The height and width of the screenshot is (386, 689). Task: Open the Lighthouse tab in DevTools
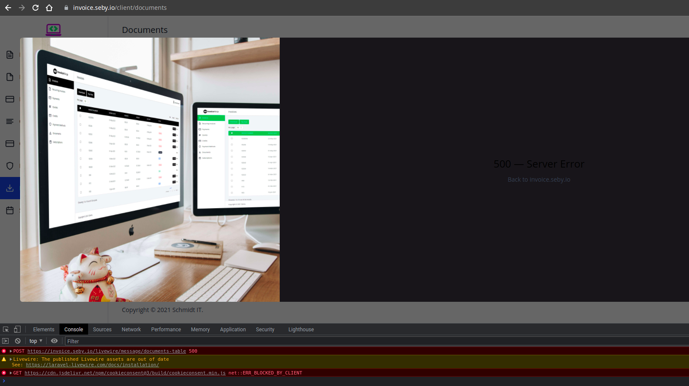(x=301, y=329)
